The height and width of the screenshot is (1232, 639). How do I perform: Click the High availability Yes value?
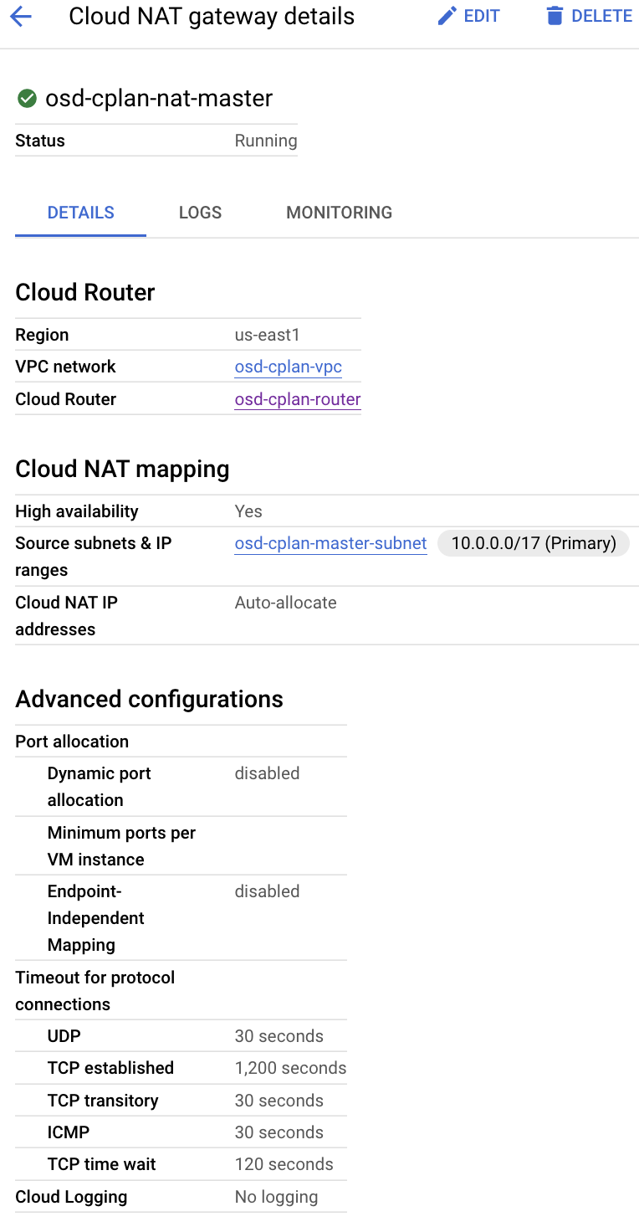point(245,511)
